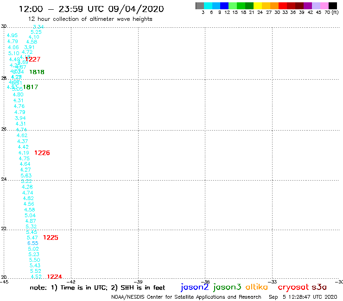Click the wave height value 4.80
The image size is (343, 301).
18,94
